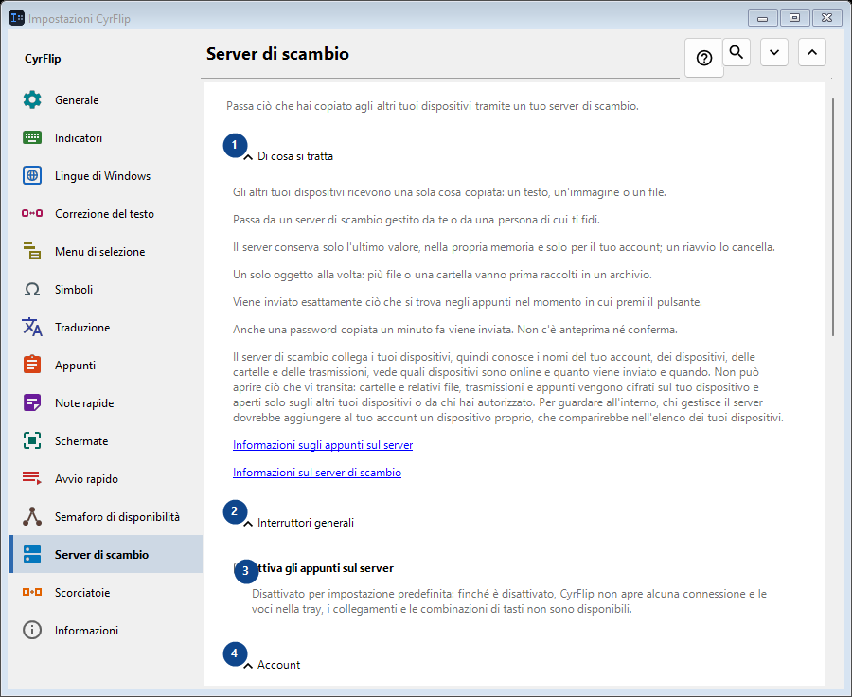Image resolution: width=852 pixels, height=697 pixels.
Task: Open the Generale settings page
Action: coord(106,100)
